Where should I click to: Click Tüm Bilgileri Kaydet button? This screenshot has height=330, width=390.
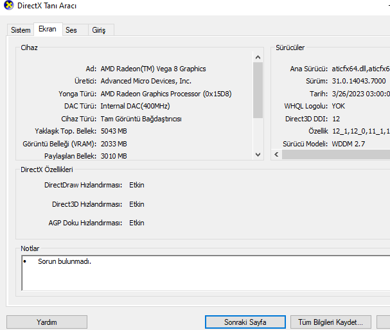click(330, 322)
